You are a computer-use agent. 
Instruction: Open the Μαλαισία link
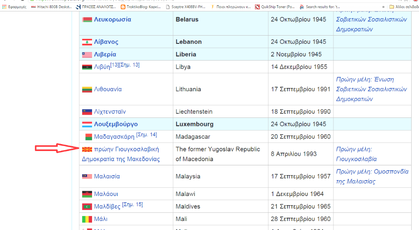click(107, 176)
